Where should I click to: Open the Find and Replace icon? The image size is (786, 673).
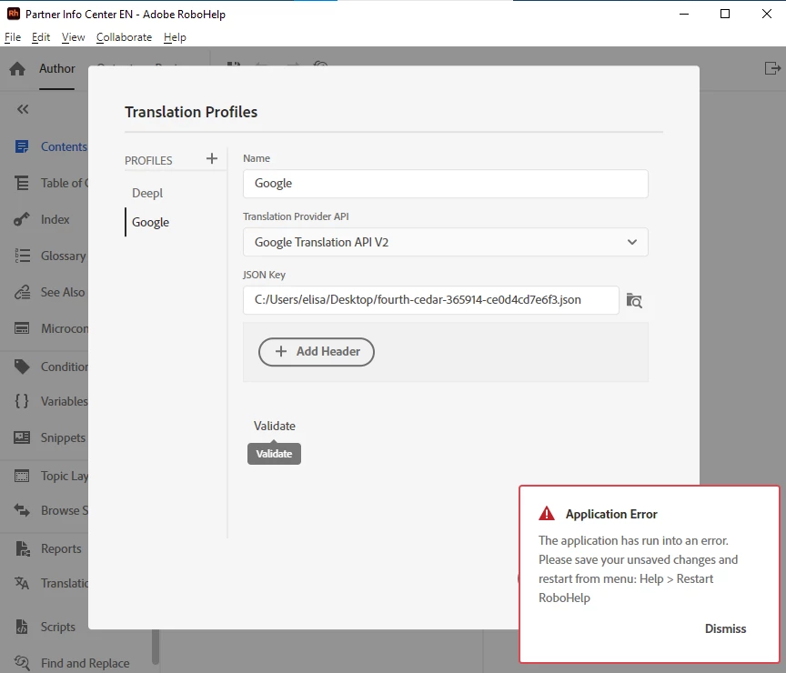[22, 663]
